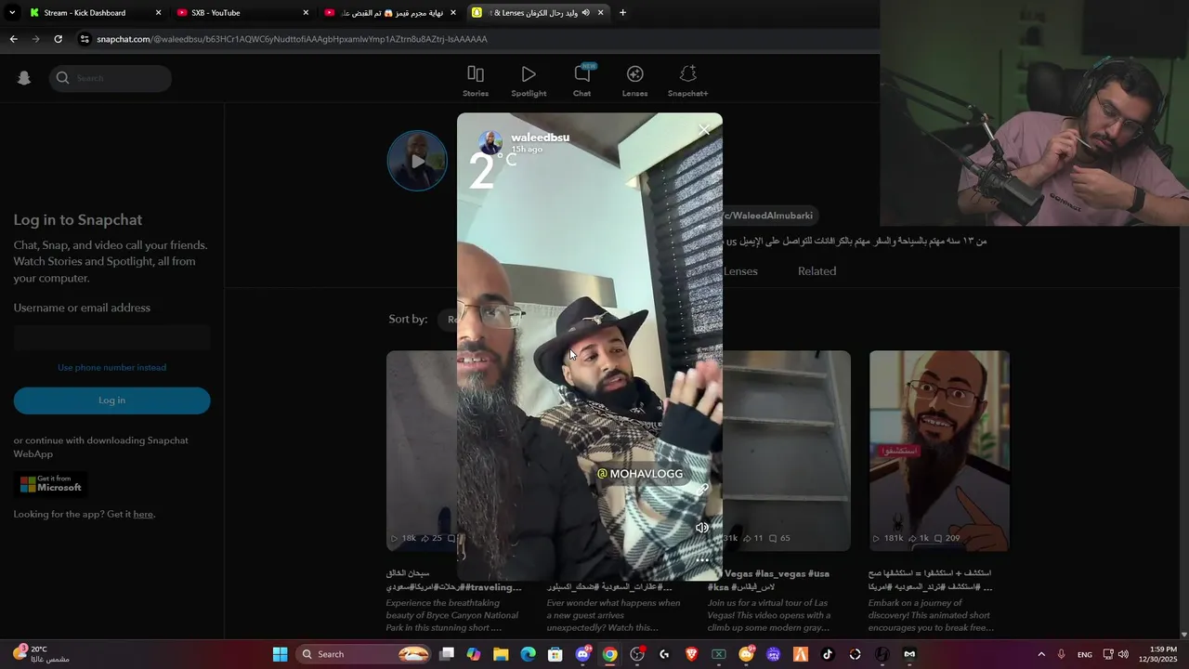Image resolution: width=1189 pixels, height=669 pixels.
Task: Open Microsoft Store from the taskbar
Action: [x=555, y=654]
